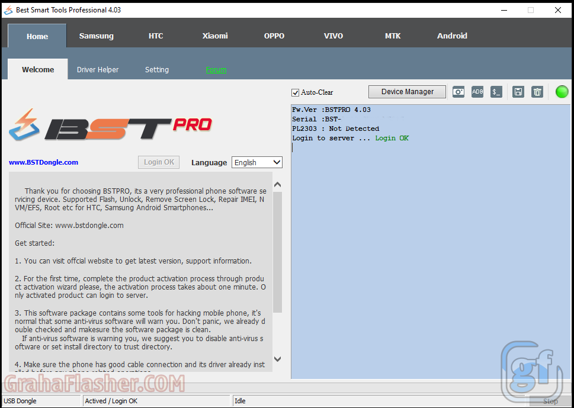Image resolution: width=574 pixels, height=408 pixels.
Task: Click scroll up arrow of welcome text
Action: 277,184
